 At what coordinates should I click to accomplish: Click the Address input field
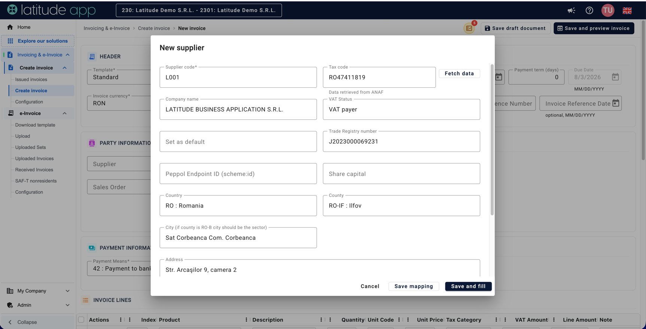pyautogui.click(x=320, y=268)
